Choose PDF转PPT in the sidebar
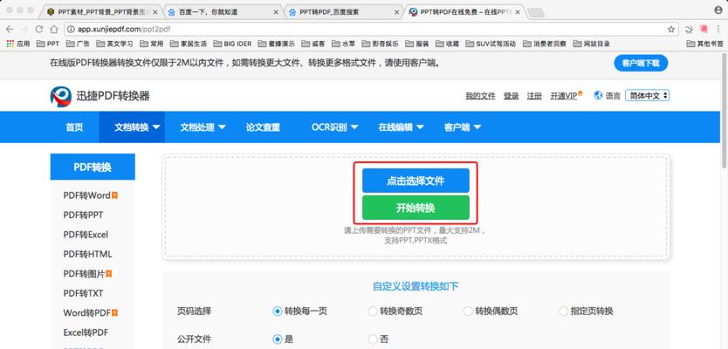The height and width of the screenshot is (349, 728). click(83, 215)
